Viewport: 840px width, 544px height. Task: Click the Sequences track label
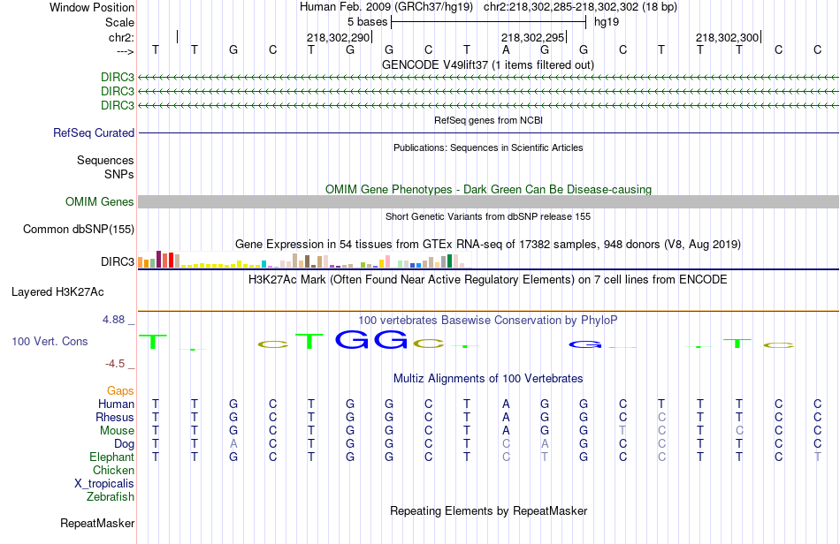pos(105,160)
